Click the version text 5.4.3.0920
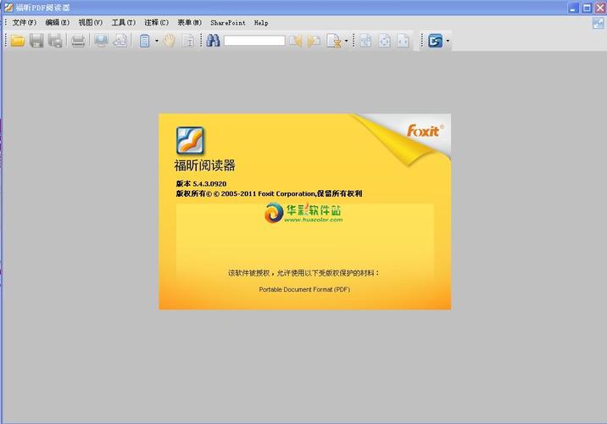The width and height of the screenshot is (607, 424). (209, 184)
